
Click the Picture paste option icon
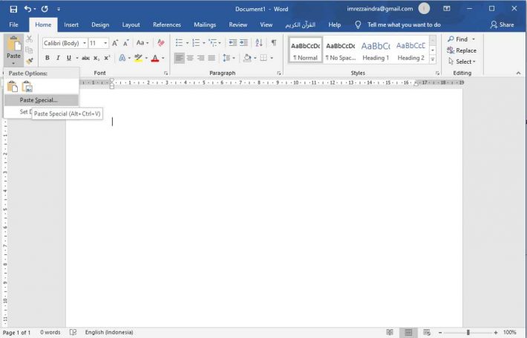tap(27, 87)
